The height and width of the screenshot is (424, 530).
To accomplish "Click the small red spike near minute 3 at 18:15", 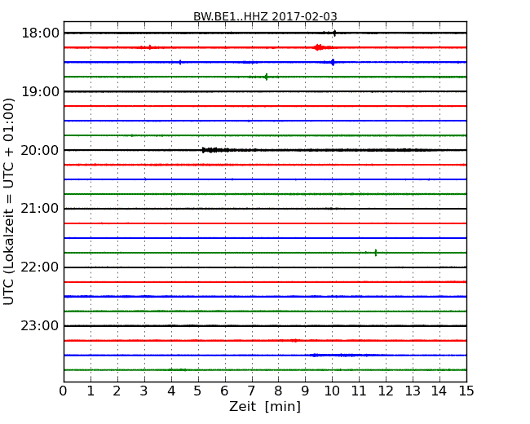I will (150, 47).
